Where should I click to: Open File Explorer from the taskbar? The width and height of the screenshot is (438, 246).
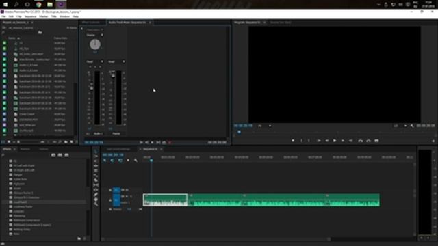50,5
